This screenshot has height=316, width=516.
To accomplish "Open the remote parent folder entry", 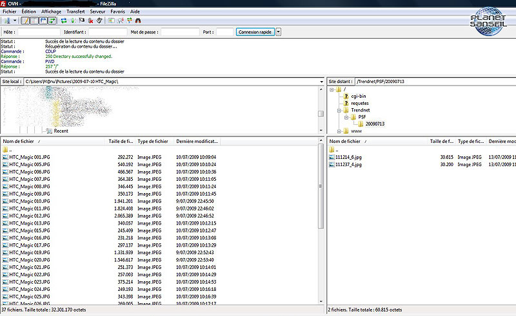I will pos(333,150).
